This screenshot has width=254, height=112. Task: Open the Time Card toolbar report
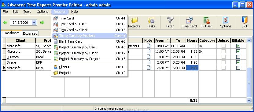point(189,22)
